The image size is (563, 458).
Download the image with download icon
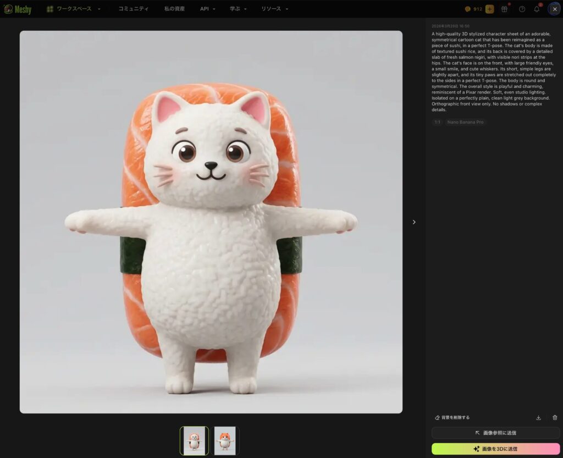tap(538, 417)
